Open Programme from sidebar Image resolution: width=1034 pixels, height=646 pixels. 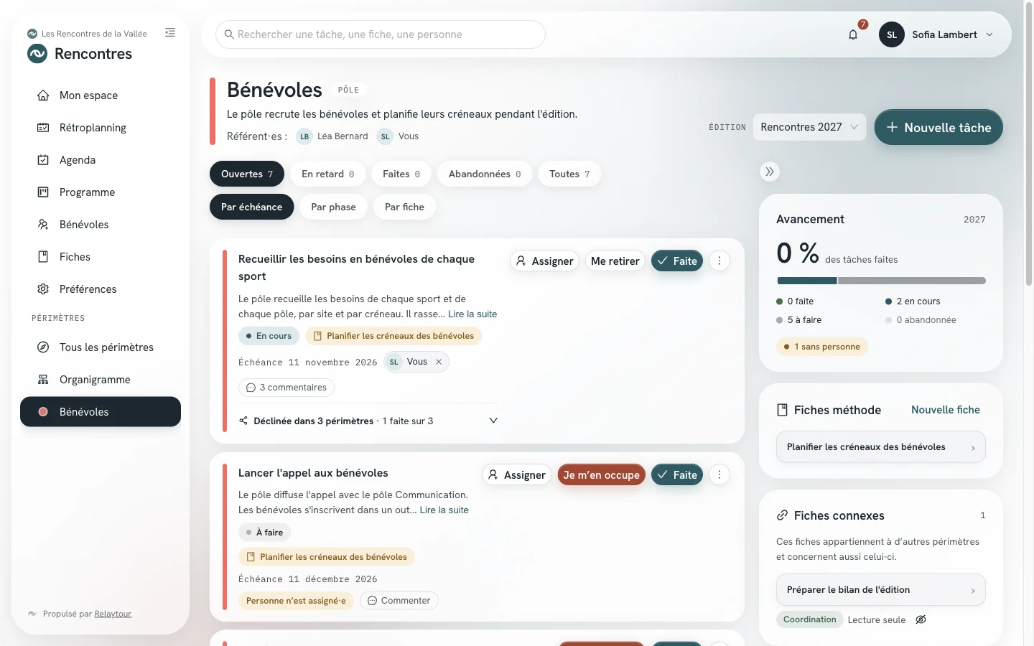[x=101, y=192]
